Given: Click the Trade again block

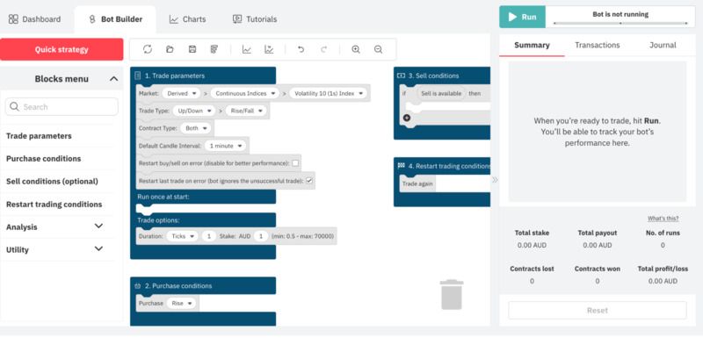Looking at the screenshot, I should click(417, 183).
